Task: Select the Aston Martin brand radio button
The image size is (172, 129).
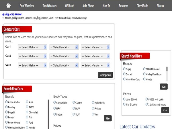Action: click(x=7, y=102)
